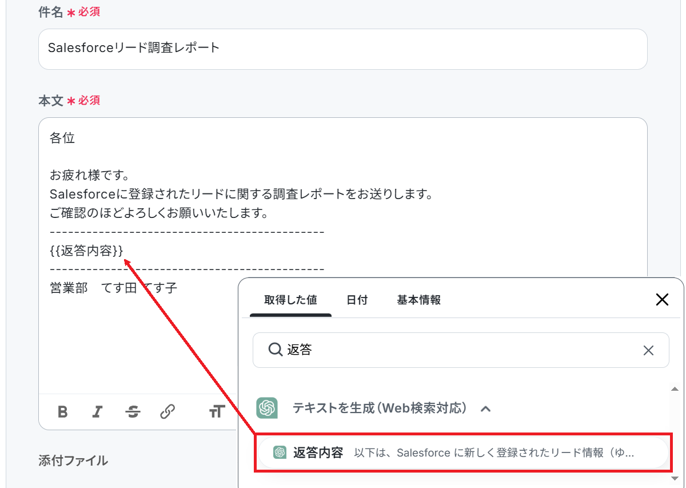Click the 本文 field label
686x488 pixels.
(50, 101)
